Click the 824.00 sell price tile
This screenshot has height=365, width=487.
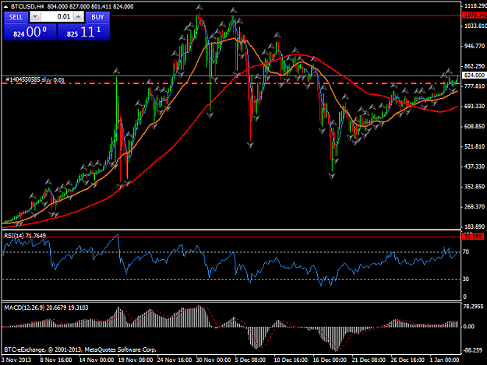30,32
